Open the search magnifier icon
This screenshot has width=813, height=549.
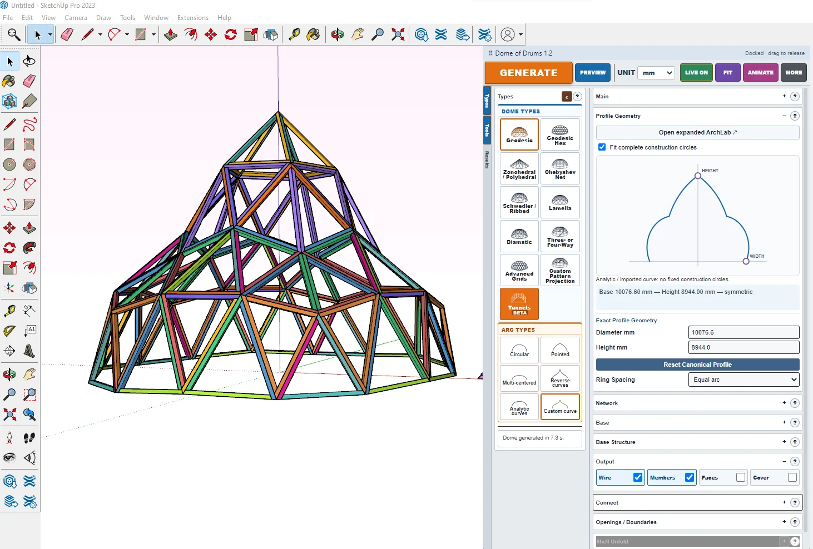pos(14,34)
